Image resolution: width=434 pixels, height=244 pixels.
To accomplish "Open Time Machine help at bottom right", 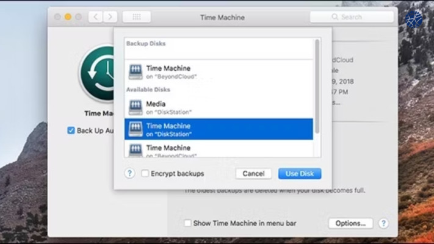I will coord(383,223).
